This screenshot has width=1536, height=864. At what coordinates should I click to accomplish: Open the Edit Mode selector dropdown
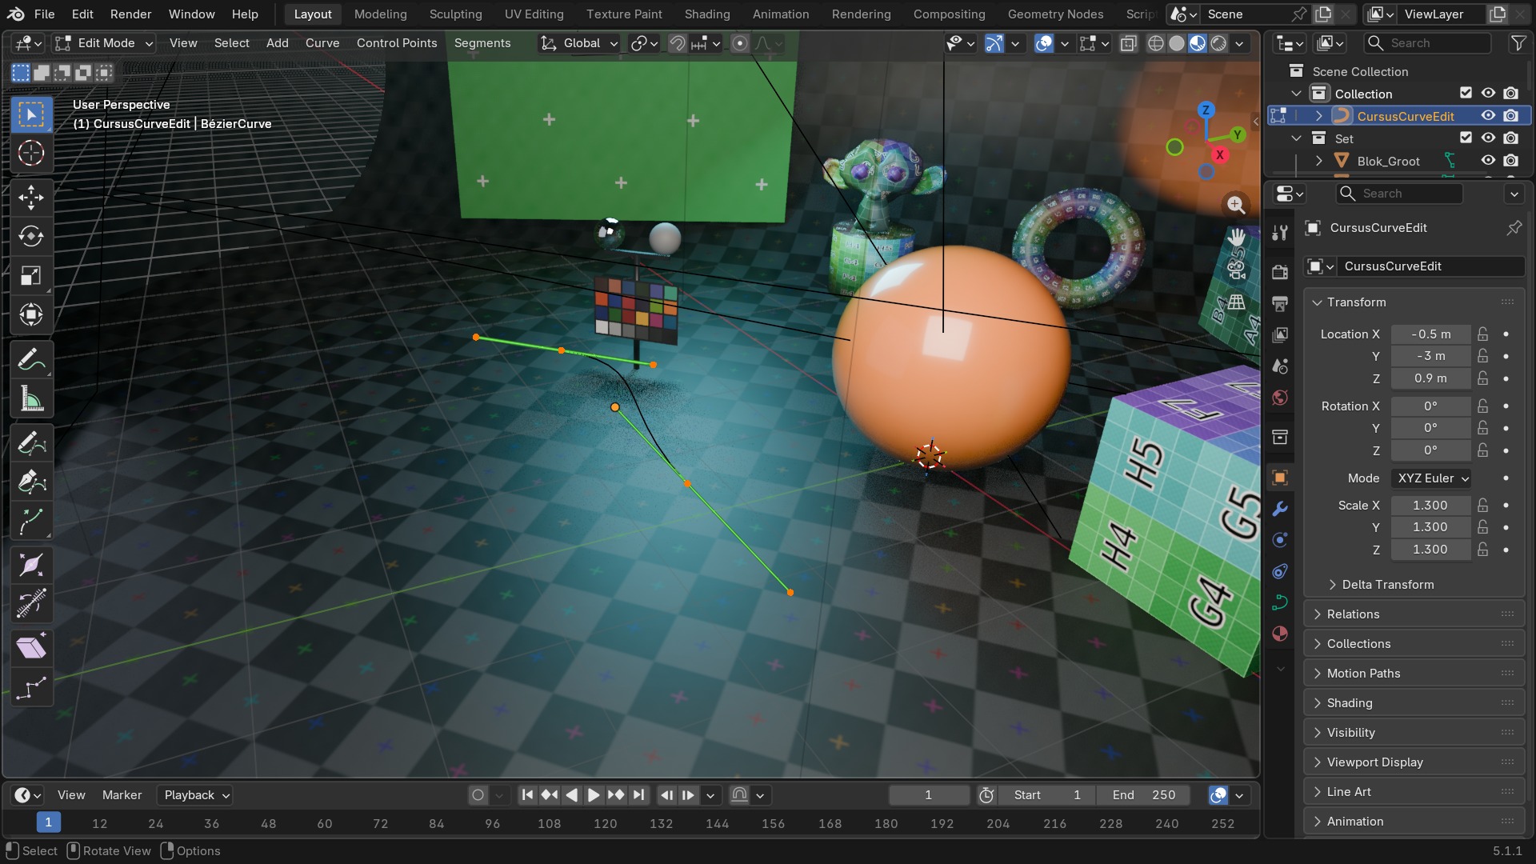point(104,43)
